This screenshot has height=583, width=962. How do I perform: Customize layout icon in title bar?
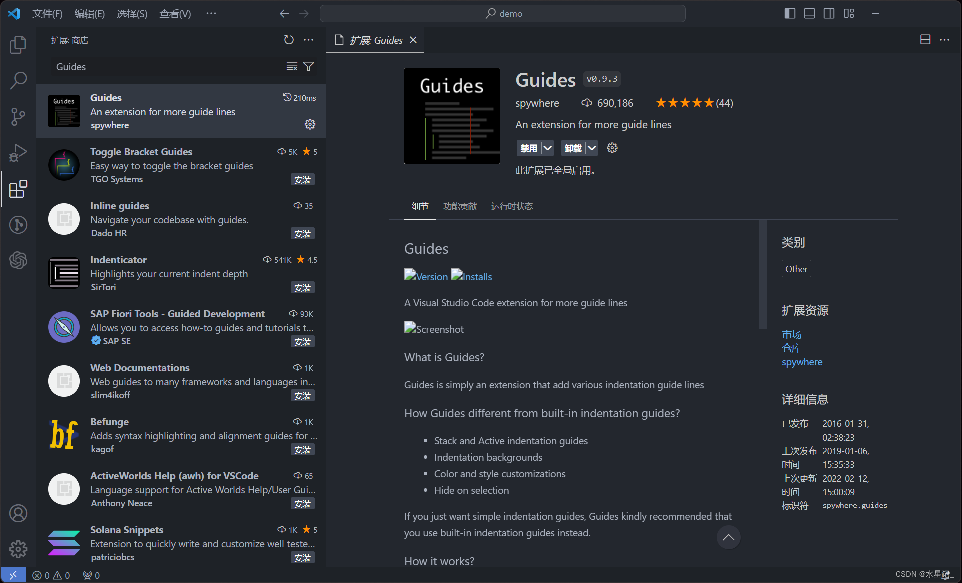click(849, 13)
